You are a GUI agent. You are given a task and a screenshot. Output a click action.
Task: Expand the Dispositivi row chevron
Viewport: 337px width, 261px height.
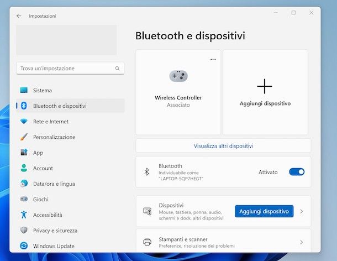[302, 211]
